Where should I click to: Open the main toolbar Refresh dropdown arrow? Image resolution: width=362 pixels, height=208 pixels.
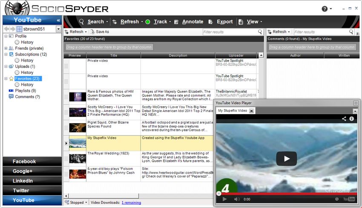(x=142, y=22)
